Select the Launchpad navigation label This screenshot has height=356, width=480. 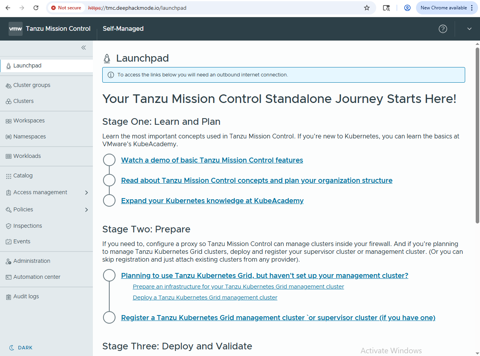(x=27, y=66)
